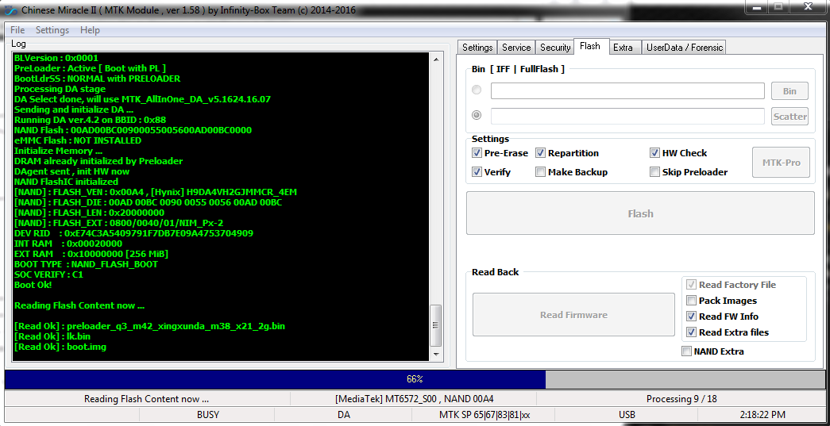Click 'Reading Flash Content now ...' status bar text

coord(147,399)
